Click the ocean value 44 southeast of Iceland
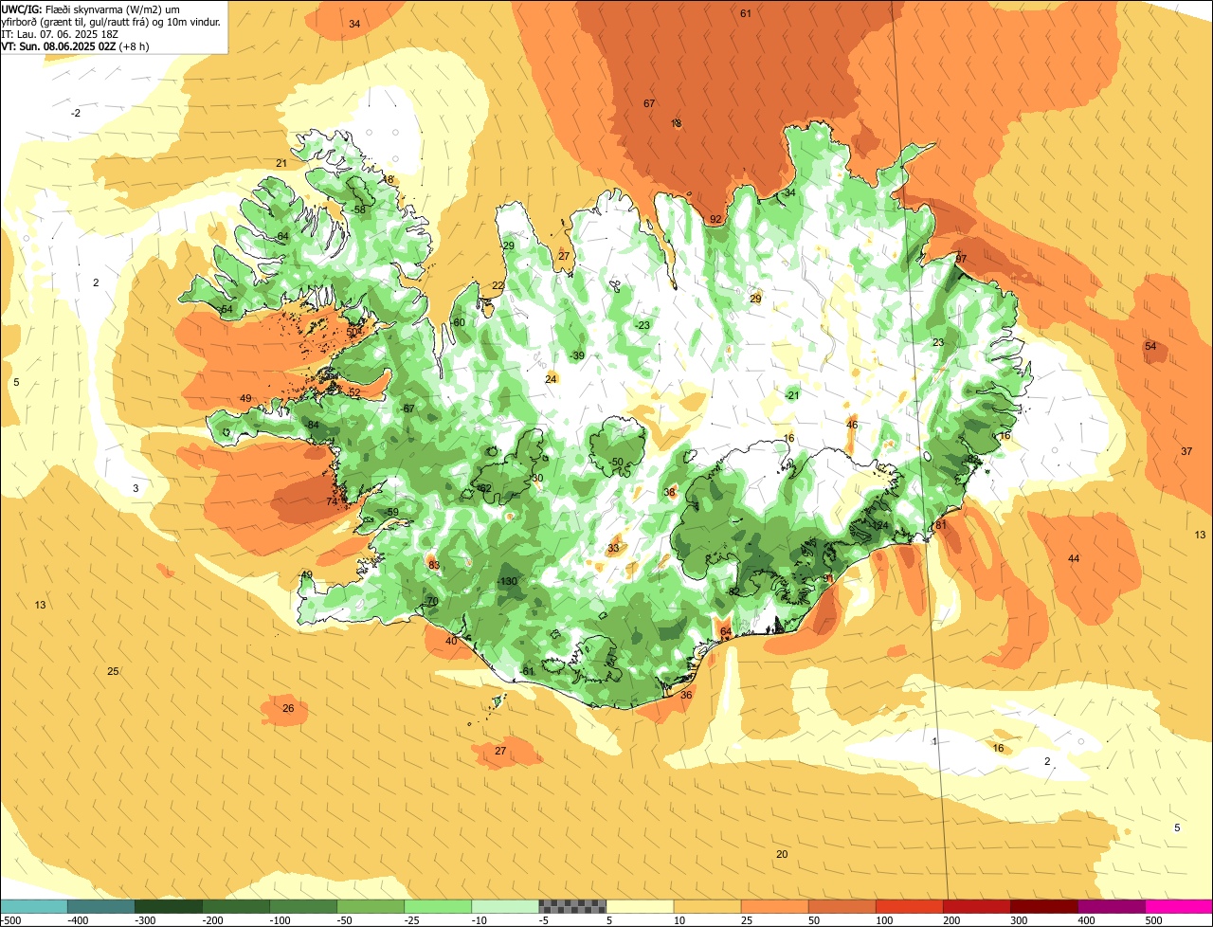Image resolution: width=1213 pixels, height=927 pixels. coord(1074,558)
